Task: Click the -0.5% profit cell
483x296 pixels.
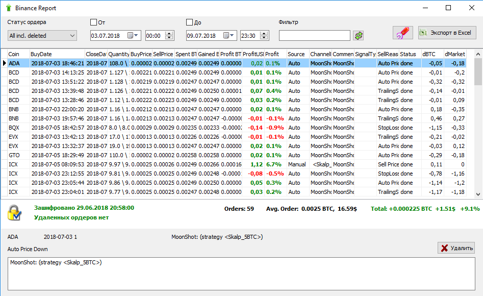Action: coord(275,174)
